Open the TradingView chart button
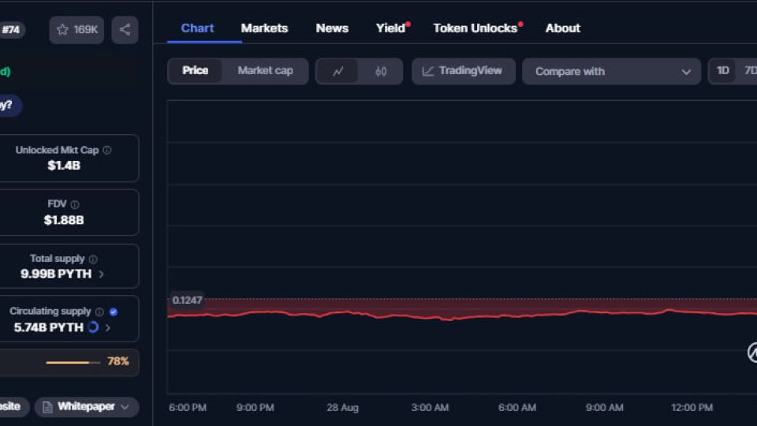Viewport: 757px width, 426px height. (x=464, y=72)
